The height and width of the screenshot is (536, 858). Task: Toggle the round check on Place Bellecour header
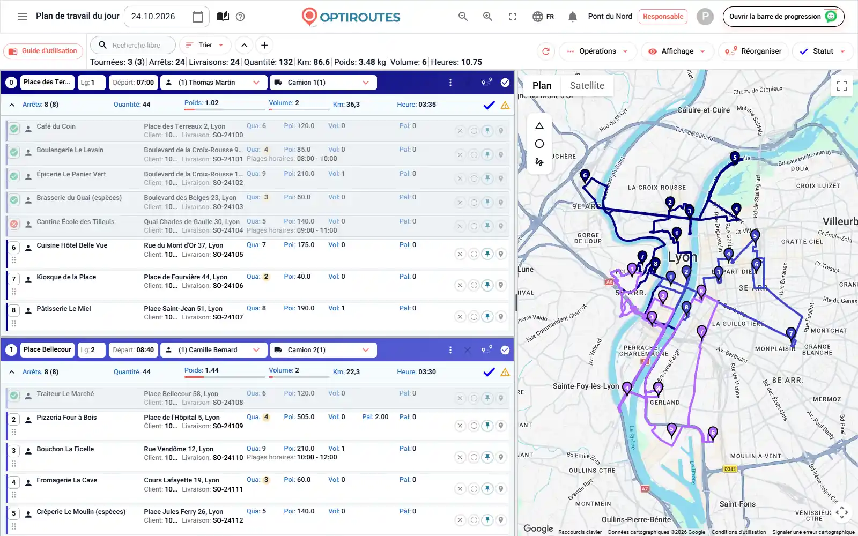tap(505, 350)
